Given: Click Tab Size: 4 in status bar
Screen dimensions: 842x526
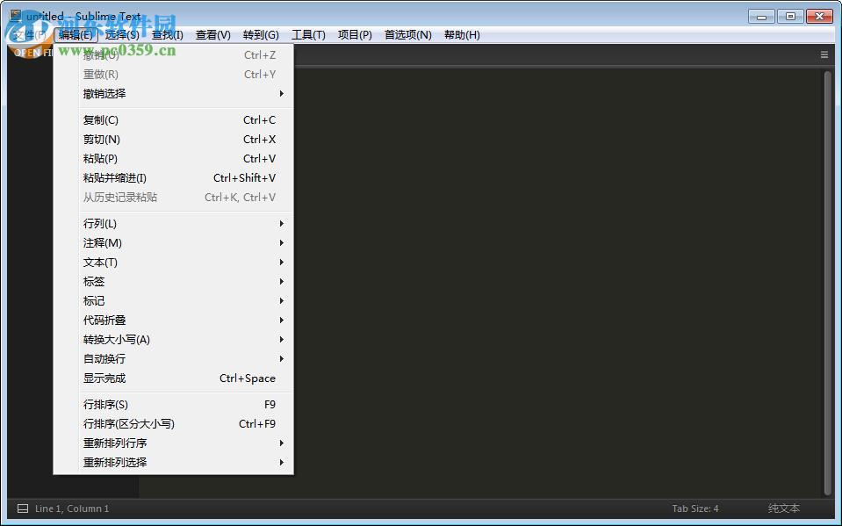Looking at the screenshot, I should pyautogui.click(x=694, y=508).
